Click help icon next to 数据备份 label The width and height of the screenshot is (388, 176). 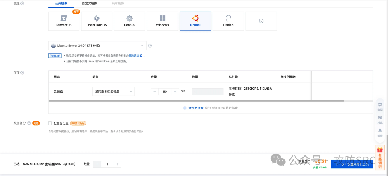click(29, 123)
